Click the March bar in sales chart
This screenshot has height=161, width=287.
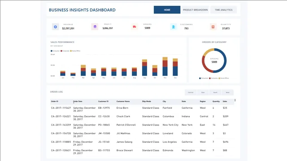click(x=83, y=70)
